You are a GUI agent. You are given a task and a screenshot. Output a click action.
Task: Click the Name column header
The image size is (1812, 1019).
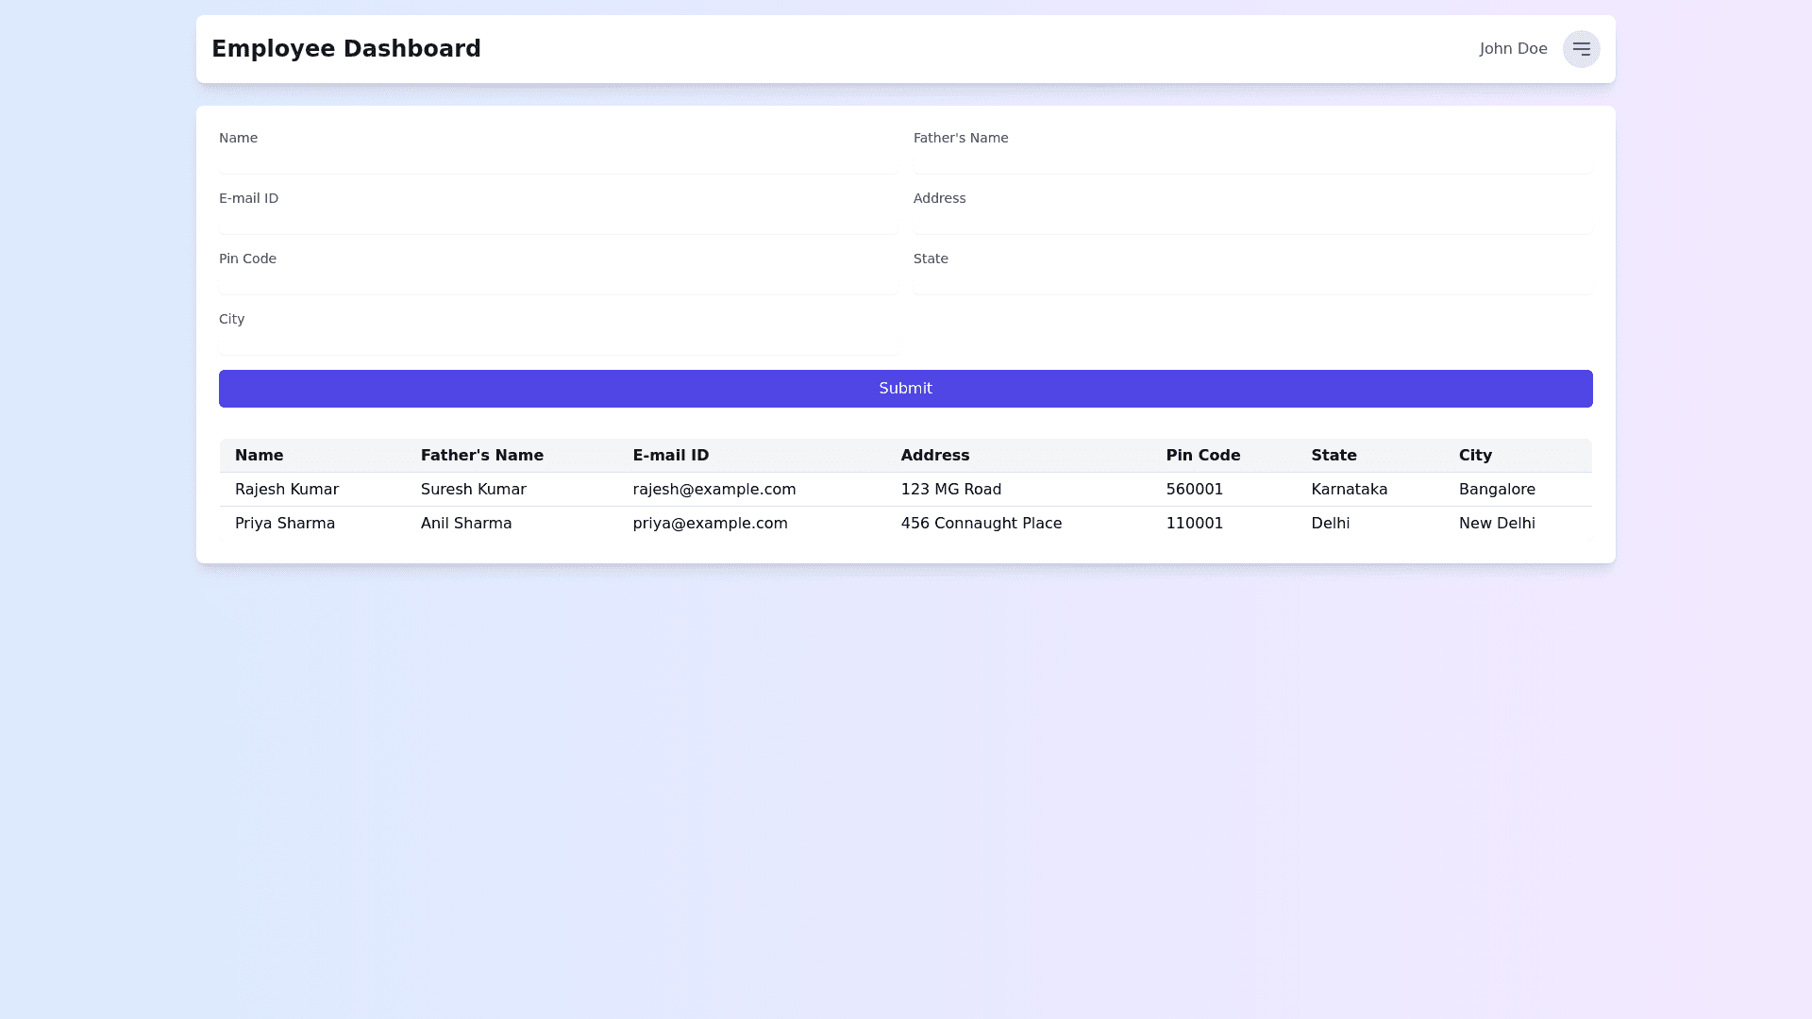[x=260, y=456]
